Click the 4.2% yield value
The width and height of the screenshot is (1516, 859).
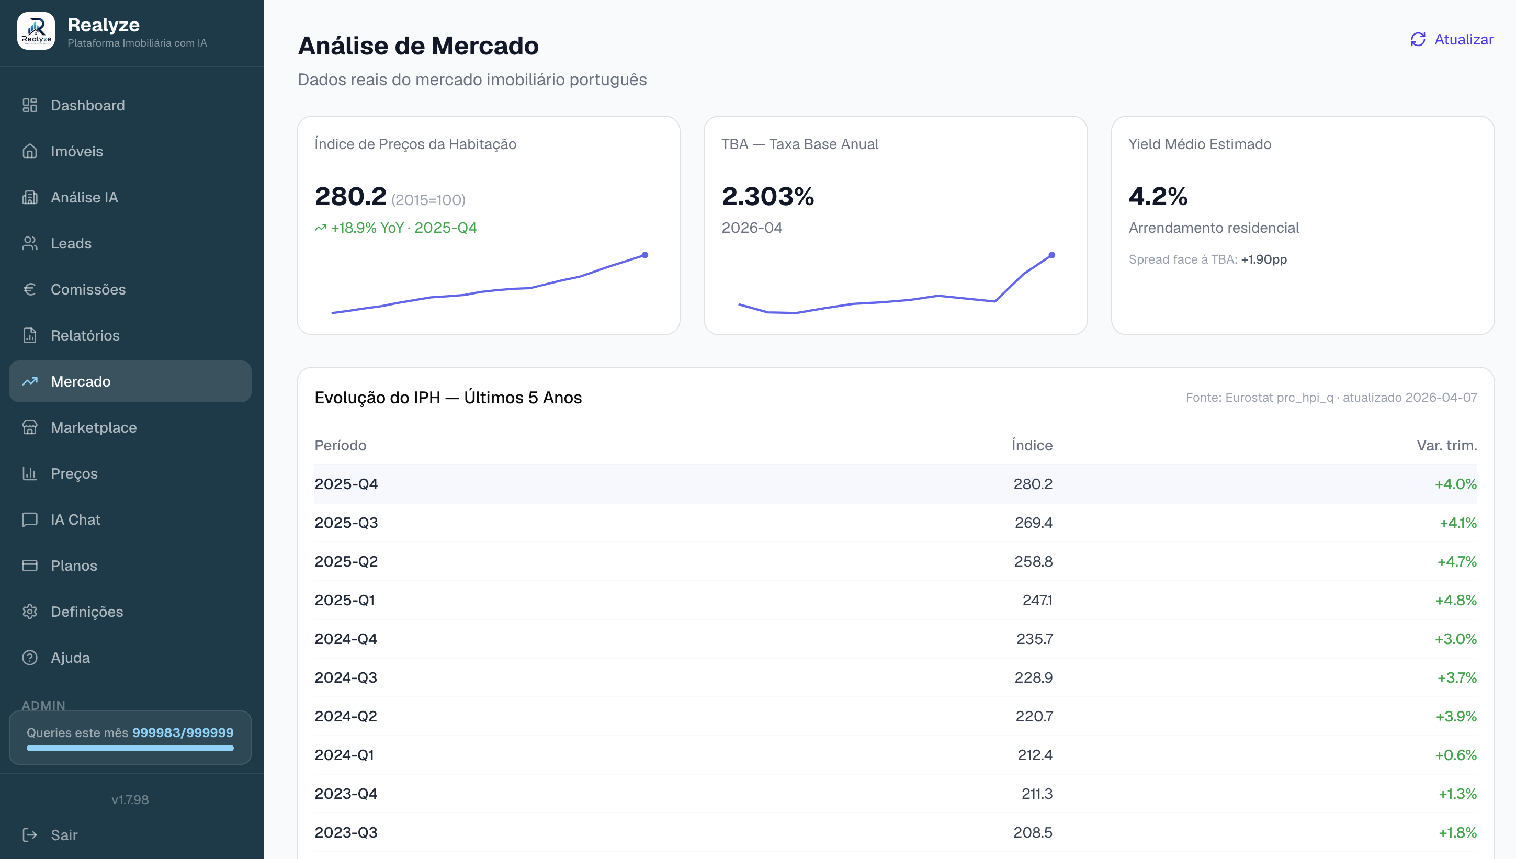[1158, 197]
